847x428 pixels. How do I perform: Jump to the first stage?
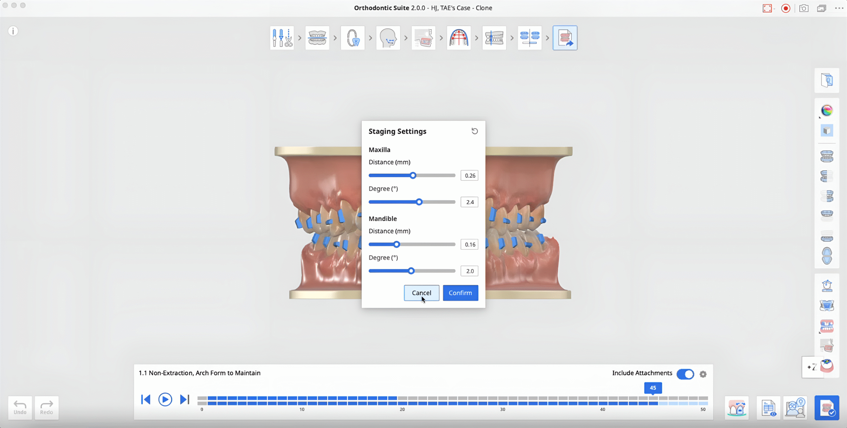click(x=146, y=400)
